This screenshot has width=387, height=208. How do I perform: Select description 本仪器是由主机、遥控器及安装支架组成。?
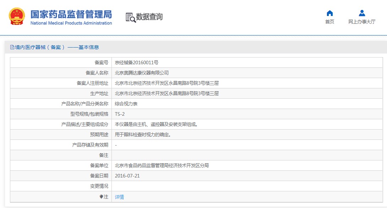click(157, 124)
